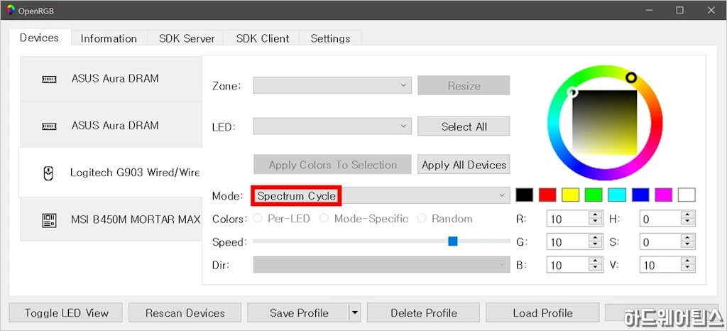
Task: Select the second ASUS Aura DRAM icon
Action: pos(49,126)
